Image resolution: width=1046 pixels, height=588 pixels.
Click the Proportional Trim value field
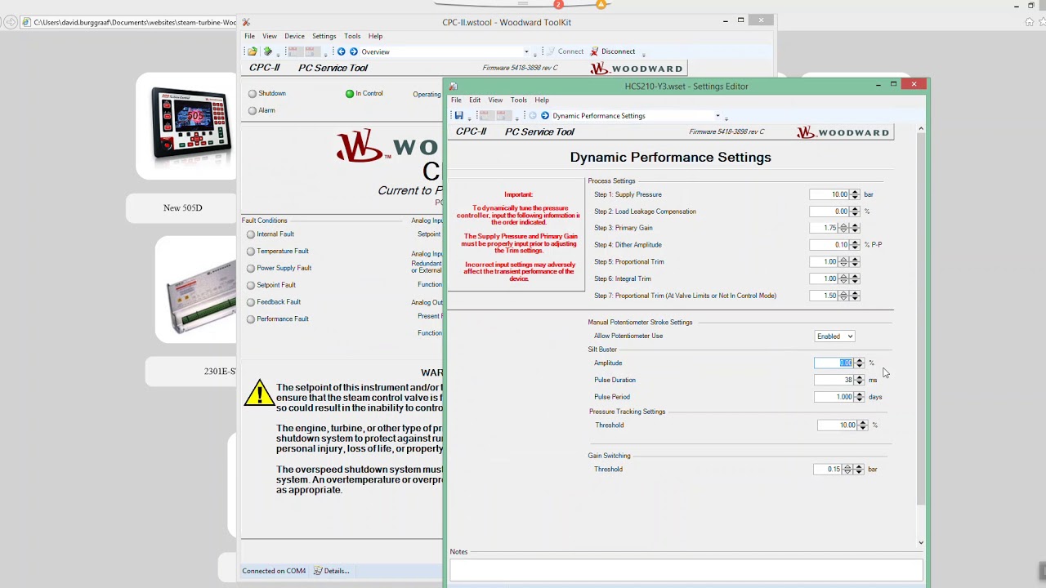[824, 262]
